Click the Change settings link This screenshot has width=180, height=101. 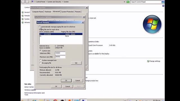coord(155,61)
